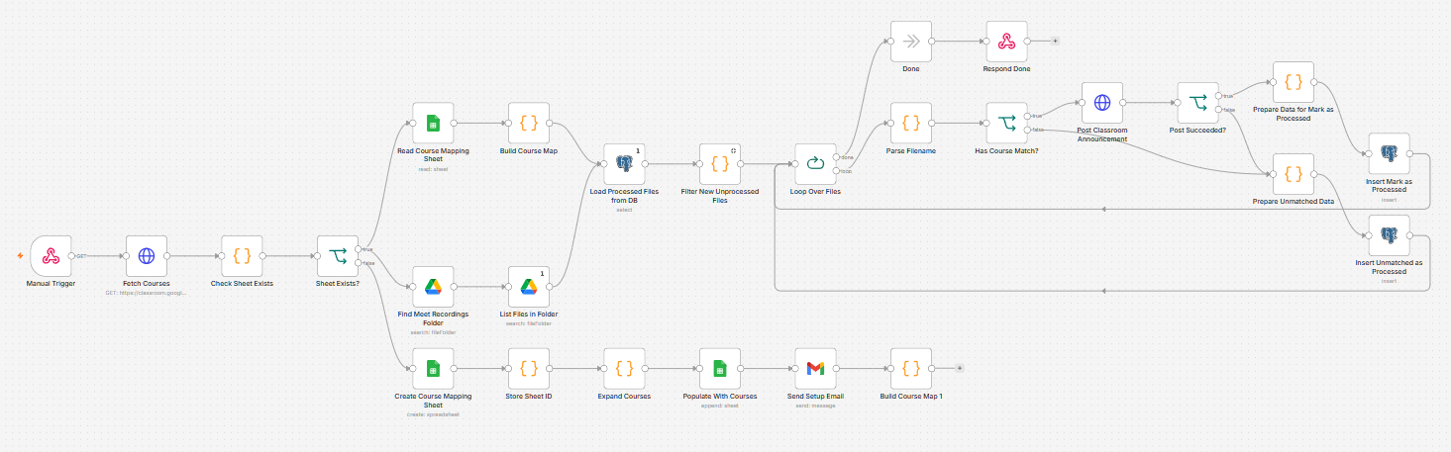The width and height of the screenshot is (1451, 452).
Task: Select Insert Mark as Processed Postgres node
Action: (x=1389, y=153)
